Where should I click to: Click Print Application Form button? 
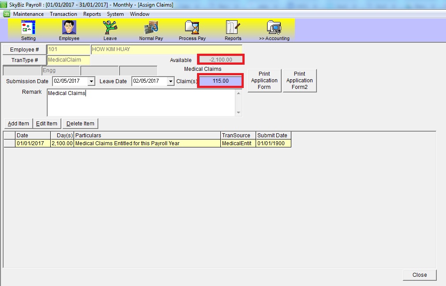tap(264, 81)
